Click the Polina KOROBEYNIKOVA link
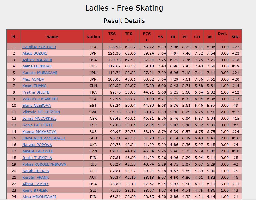This screenshot has height=200, width=256. 44,164
